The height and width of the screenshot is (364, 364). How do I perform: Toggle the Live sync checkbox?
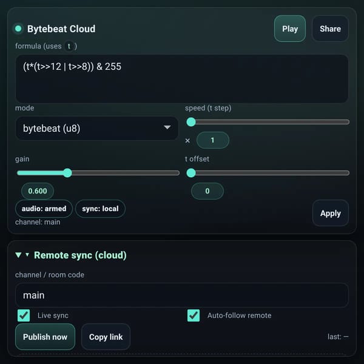[x=24, y=315]
